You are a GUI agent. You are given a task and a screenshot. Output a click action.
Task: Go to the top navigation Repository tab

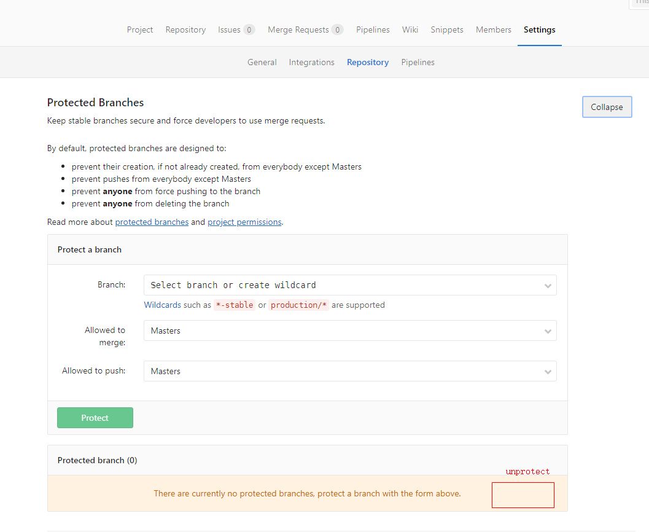[185, 29]
